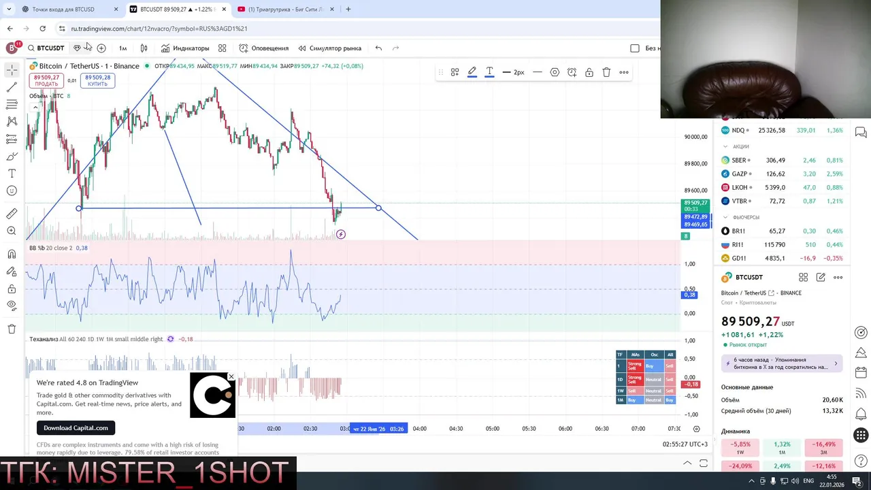871x490 pixels.
Task: Select GAZP in the watchlist
Action: [x=782, y=174]
